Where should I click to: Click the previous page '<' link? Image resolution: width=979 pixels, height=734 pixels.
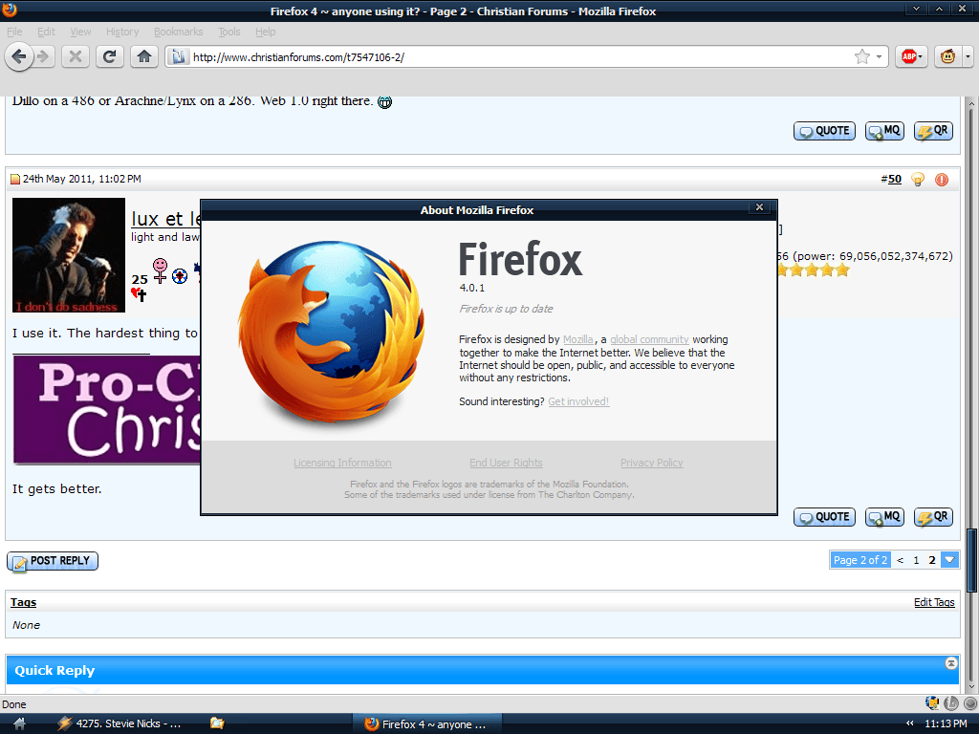tap(901, 560)
